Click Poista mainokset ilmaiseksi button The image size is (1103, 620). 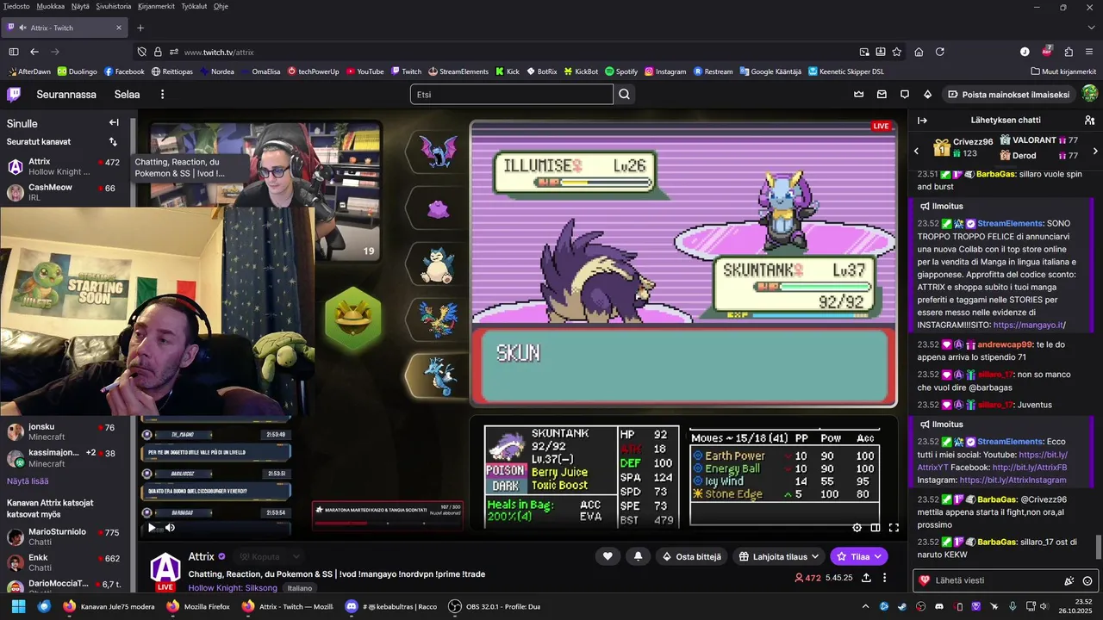[1009, 94]
